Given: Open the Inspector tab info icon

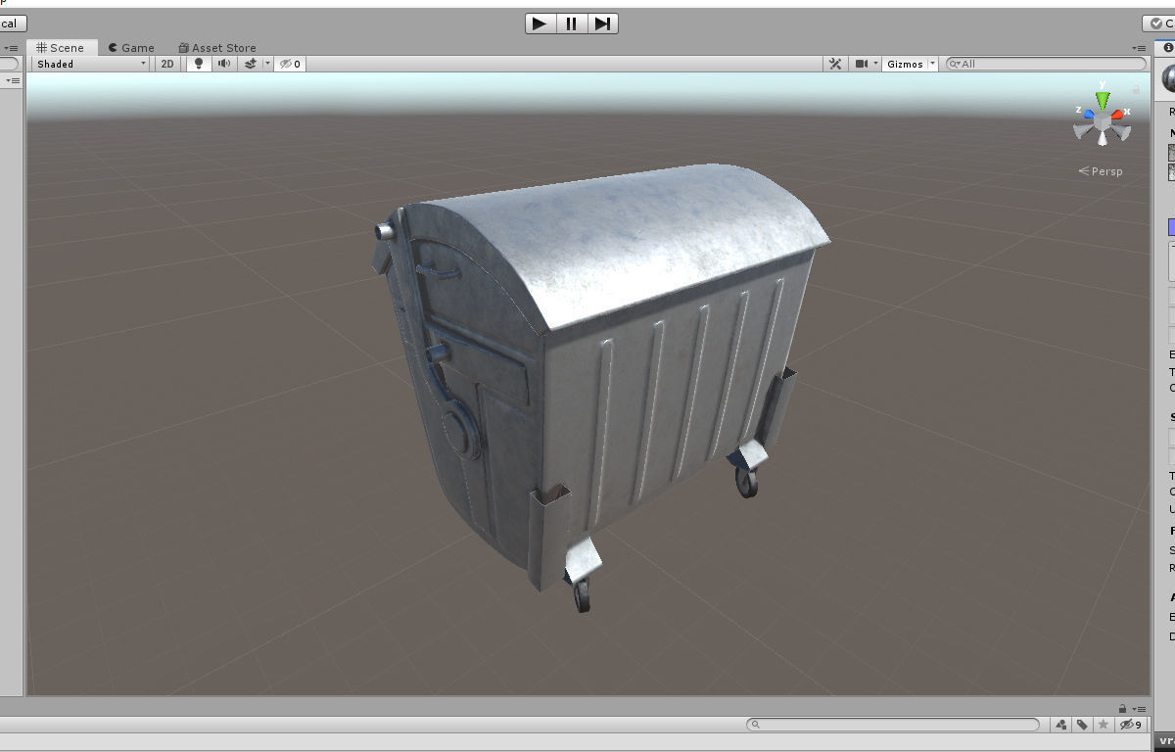Looking at the screenshot, I should [x=1168, y=47].
